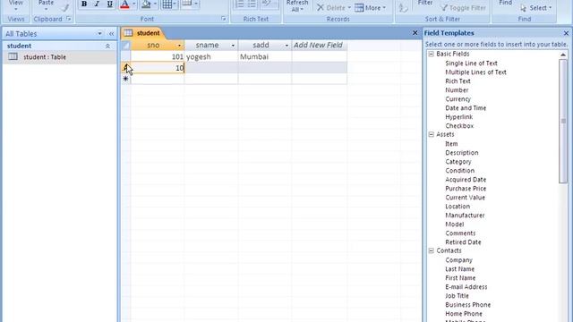Click the bulleted list icon in Rich Text
The height and width of the screenshot is (322, 573).
252,4
